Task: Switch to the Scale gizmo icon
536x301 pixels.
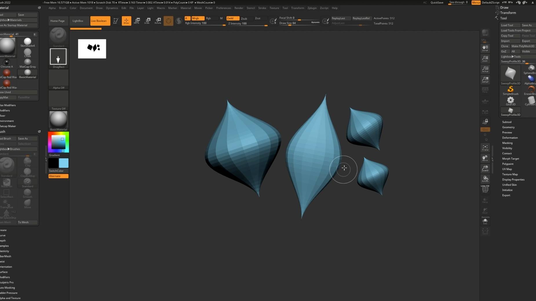Action: (x=147, y=21)
